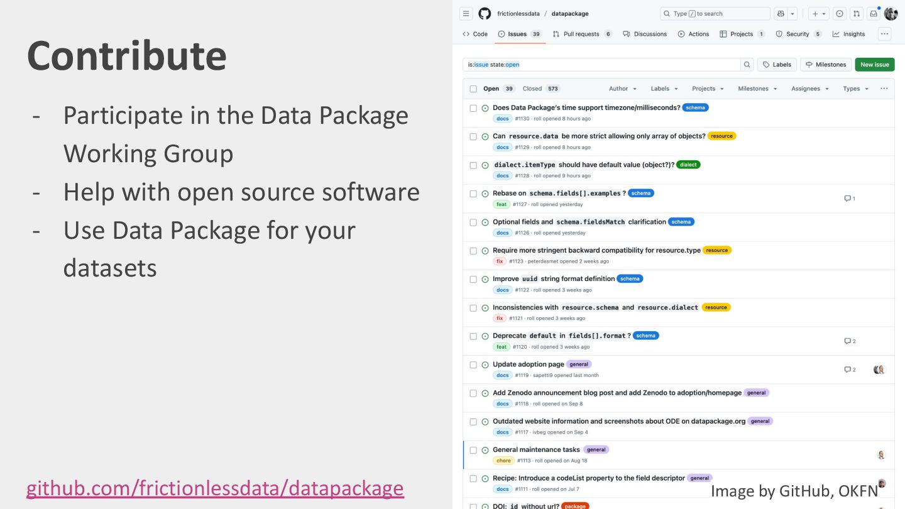This screenshot has width=905, height=509.
Task: Expand the Labels filter dropdown in list header
Action: point(664,89)
